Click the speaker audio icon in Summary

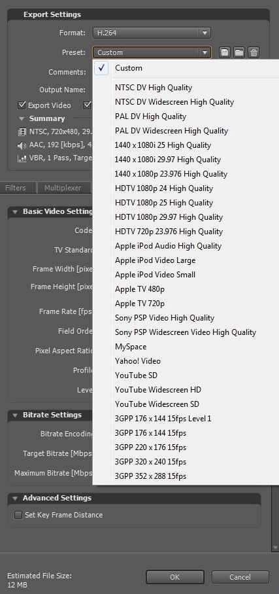22,145
